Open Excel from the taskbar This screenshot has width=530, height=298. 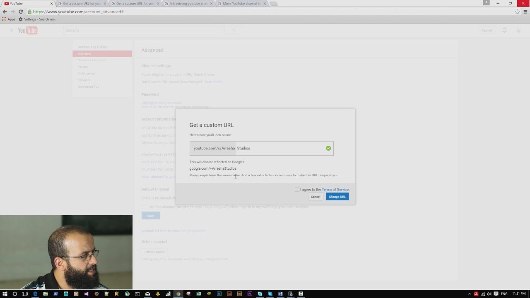point(199,294)
